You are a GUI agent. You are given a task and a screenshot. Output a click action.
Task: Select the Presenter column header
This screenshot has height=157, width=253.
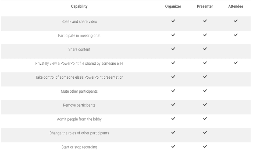pyautogui.click(x=205, y=6)
